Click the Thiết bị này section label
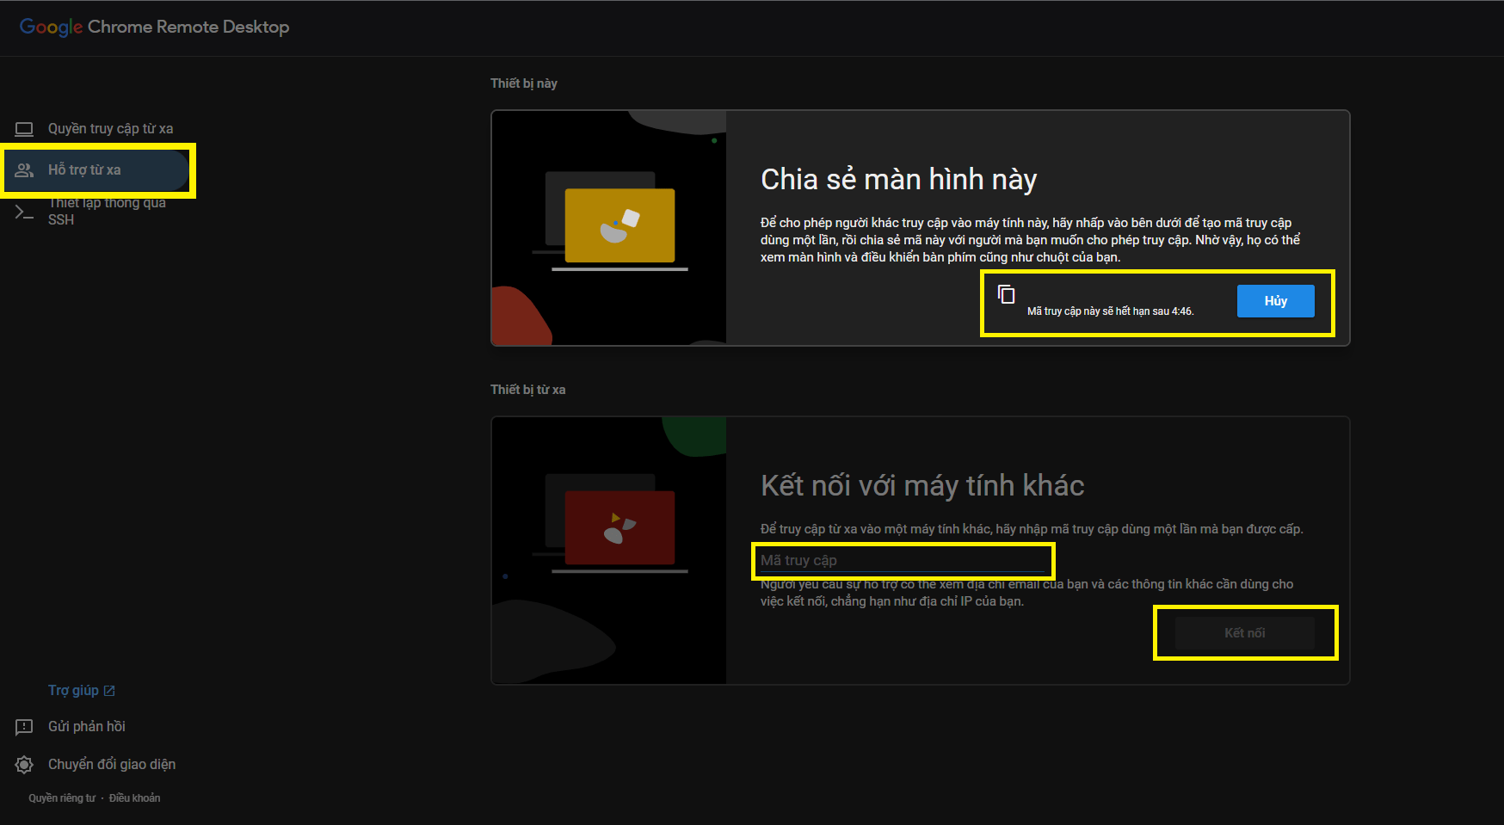 pyautogui.click(x=524, y=83)
